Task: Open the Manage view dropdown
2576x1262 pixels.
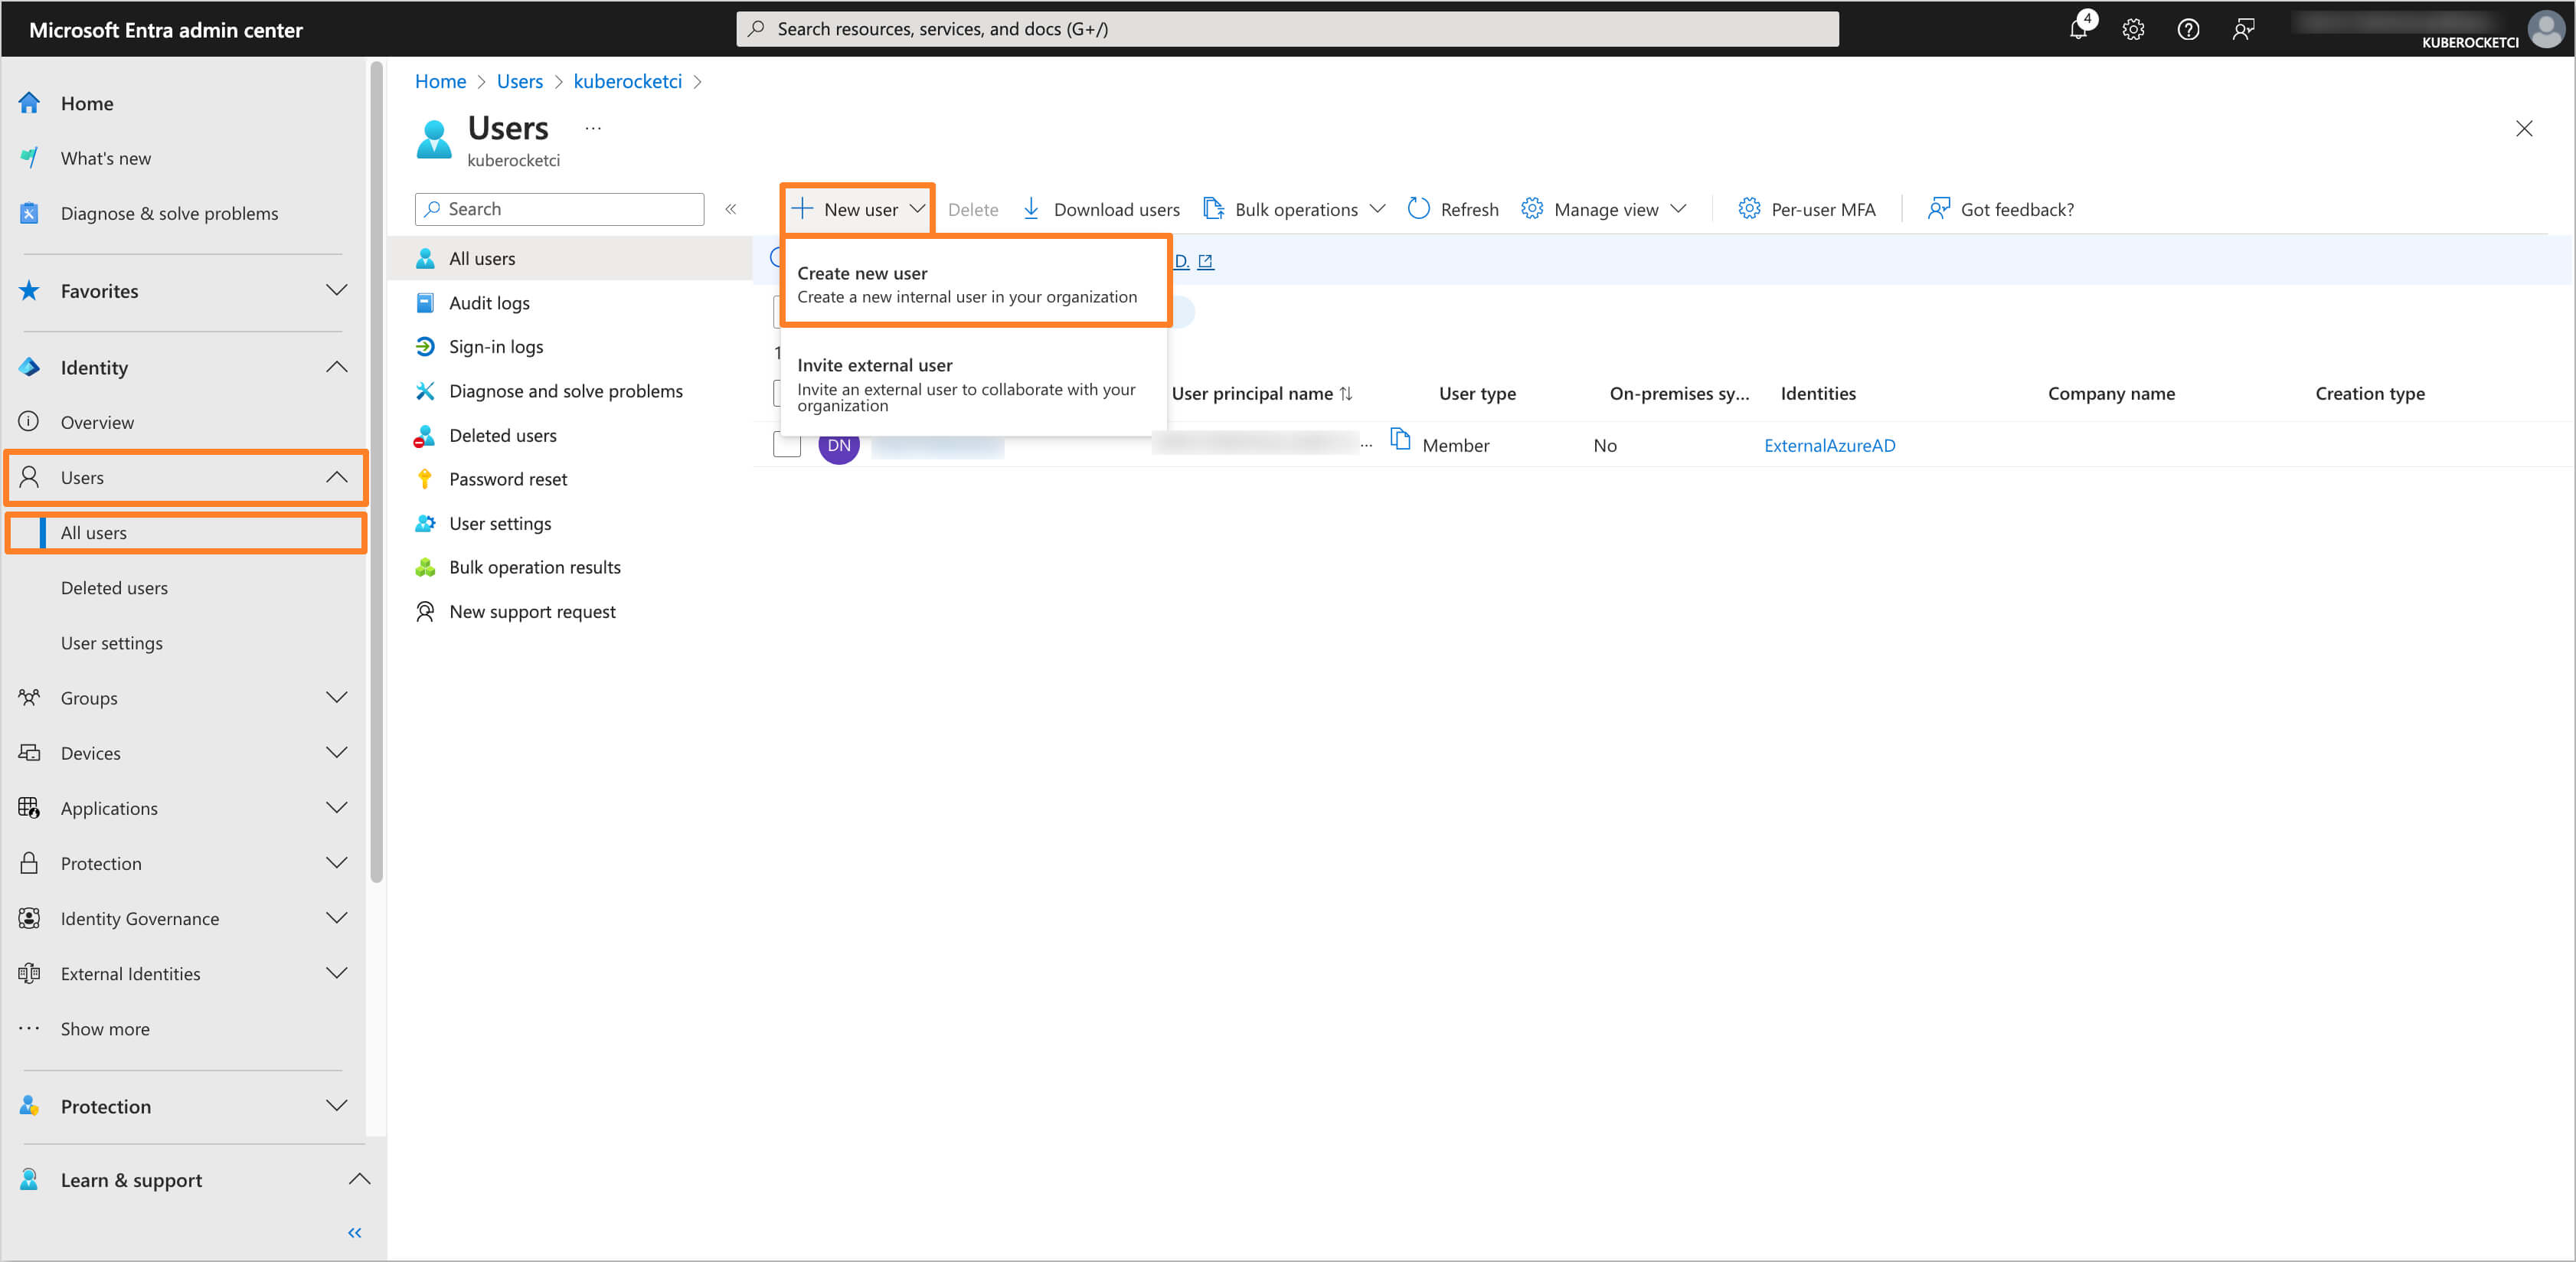Action: pyautogui.click(x=1604, y=209)
